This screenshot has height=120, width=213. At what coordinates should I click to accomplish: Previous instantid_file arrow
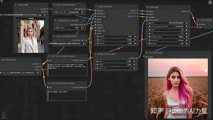tap(56, 12)
